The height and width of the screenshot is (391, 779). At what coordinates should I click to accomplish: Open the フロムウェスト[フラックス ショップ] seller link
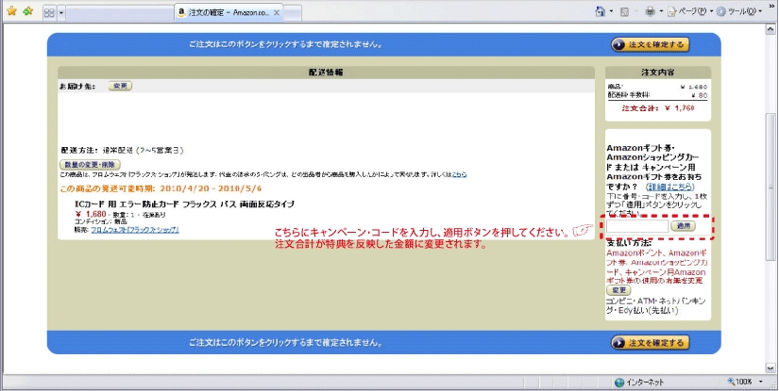(x=135, y=230)
